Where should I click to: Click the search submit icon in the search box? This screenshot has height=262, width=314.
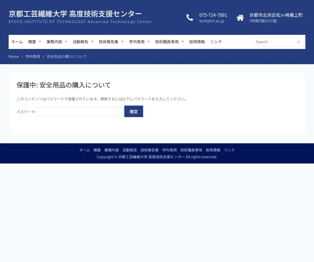click(299, 42)
